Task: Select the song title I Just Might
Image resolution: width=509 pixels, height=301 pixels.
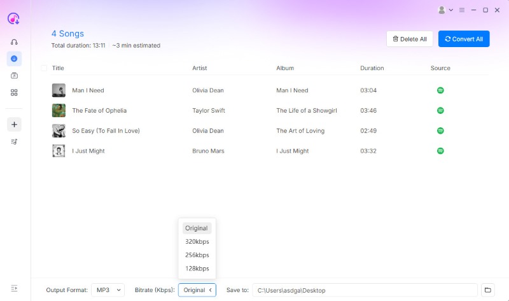Action: pos(88,151)
